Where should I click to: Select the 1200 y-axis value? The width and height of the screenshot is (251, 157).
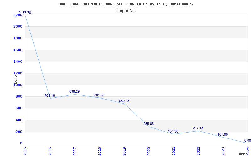(18, 73)
